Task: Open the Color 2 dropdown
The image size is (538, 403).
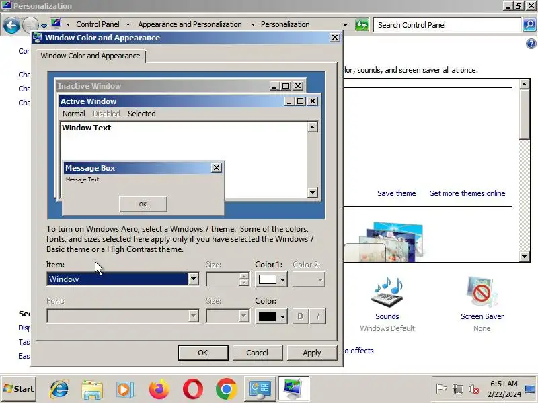Action: pyautogui.click(x=309, y=279)
